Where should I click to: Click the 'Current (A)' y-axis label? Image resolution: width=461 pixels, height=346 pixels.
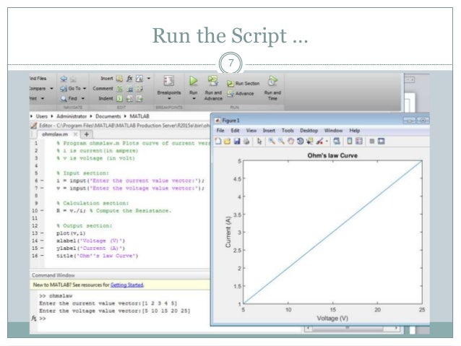pos(228,232)
